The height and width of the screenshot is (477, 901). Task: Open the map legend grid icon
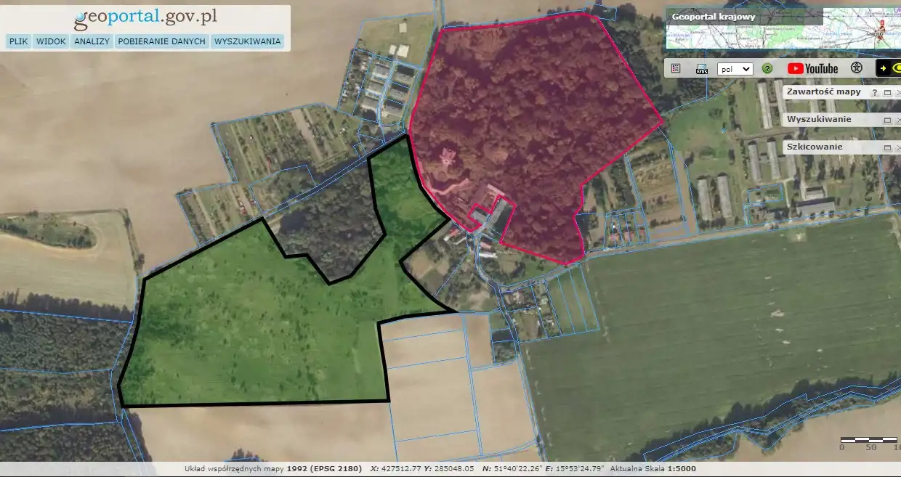coord(676,68)
